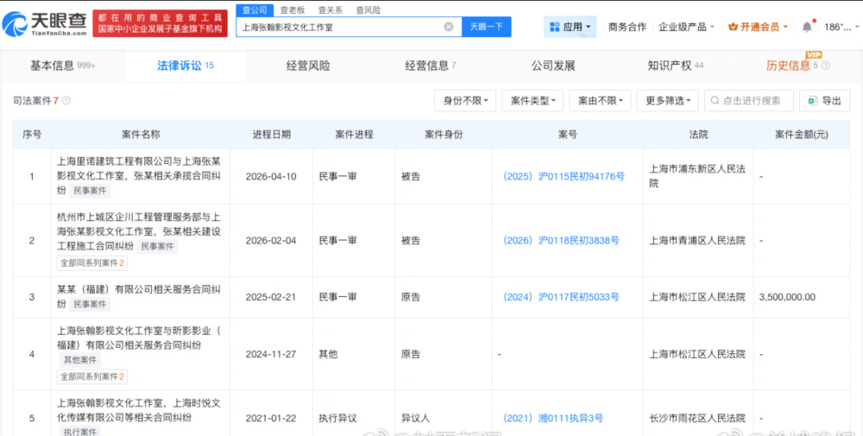Clear the search box text
Viewport: 863px width, 436px height.
click(449, 27)
